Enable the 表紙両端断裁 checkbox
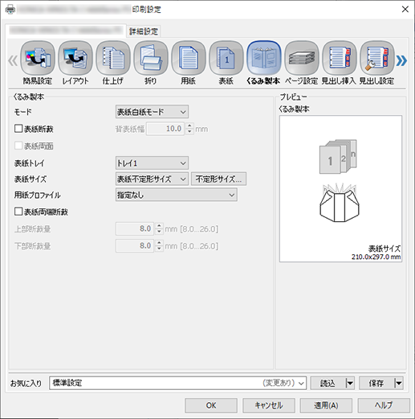The height and width of the screenshot is (419, 415). (18, 212)
